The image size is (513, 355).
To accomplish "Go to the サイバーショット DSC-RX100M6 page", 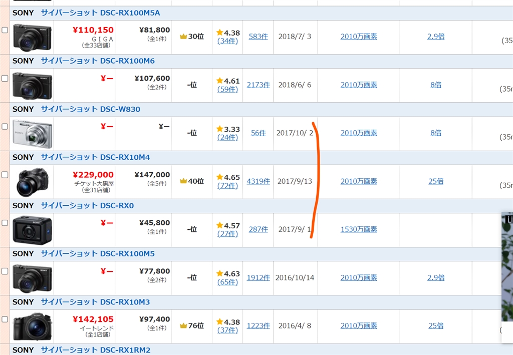I will click(98, 61).
